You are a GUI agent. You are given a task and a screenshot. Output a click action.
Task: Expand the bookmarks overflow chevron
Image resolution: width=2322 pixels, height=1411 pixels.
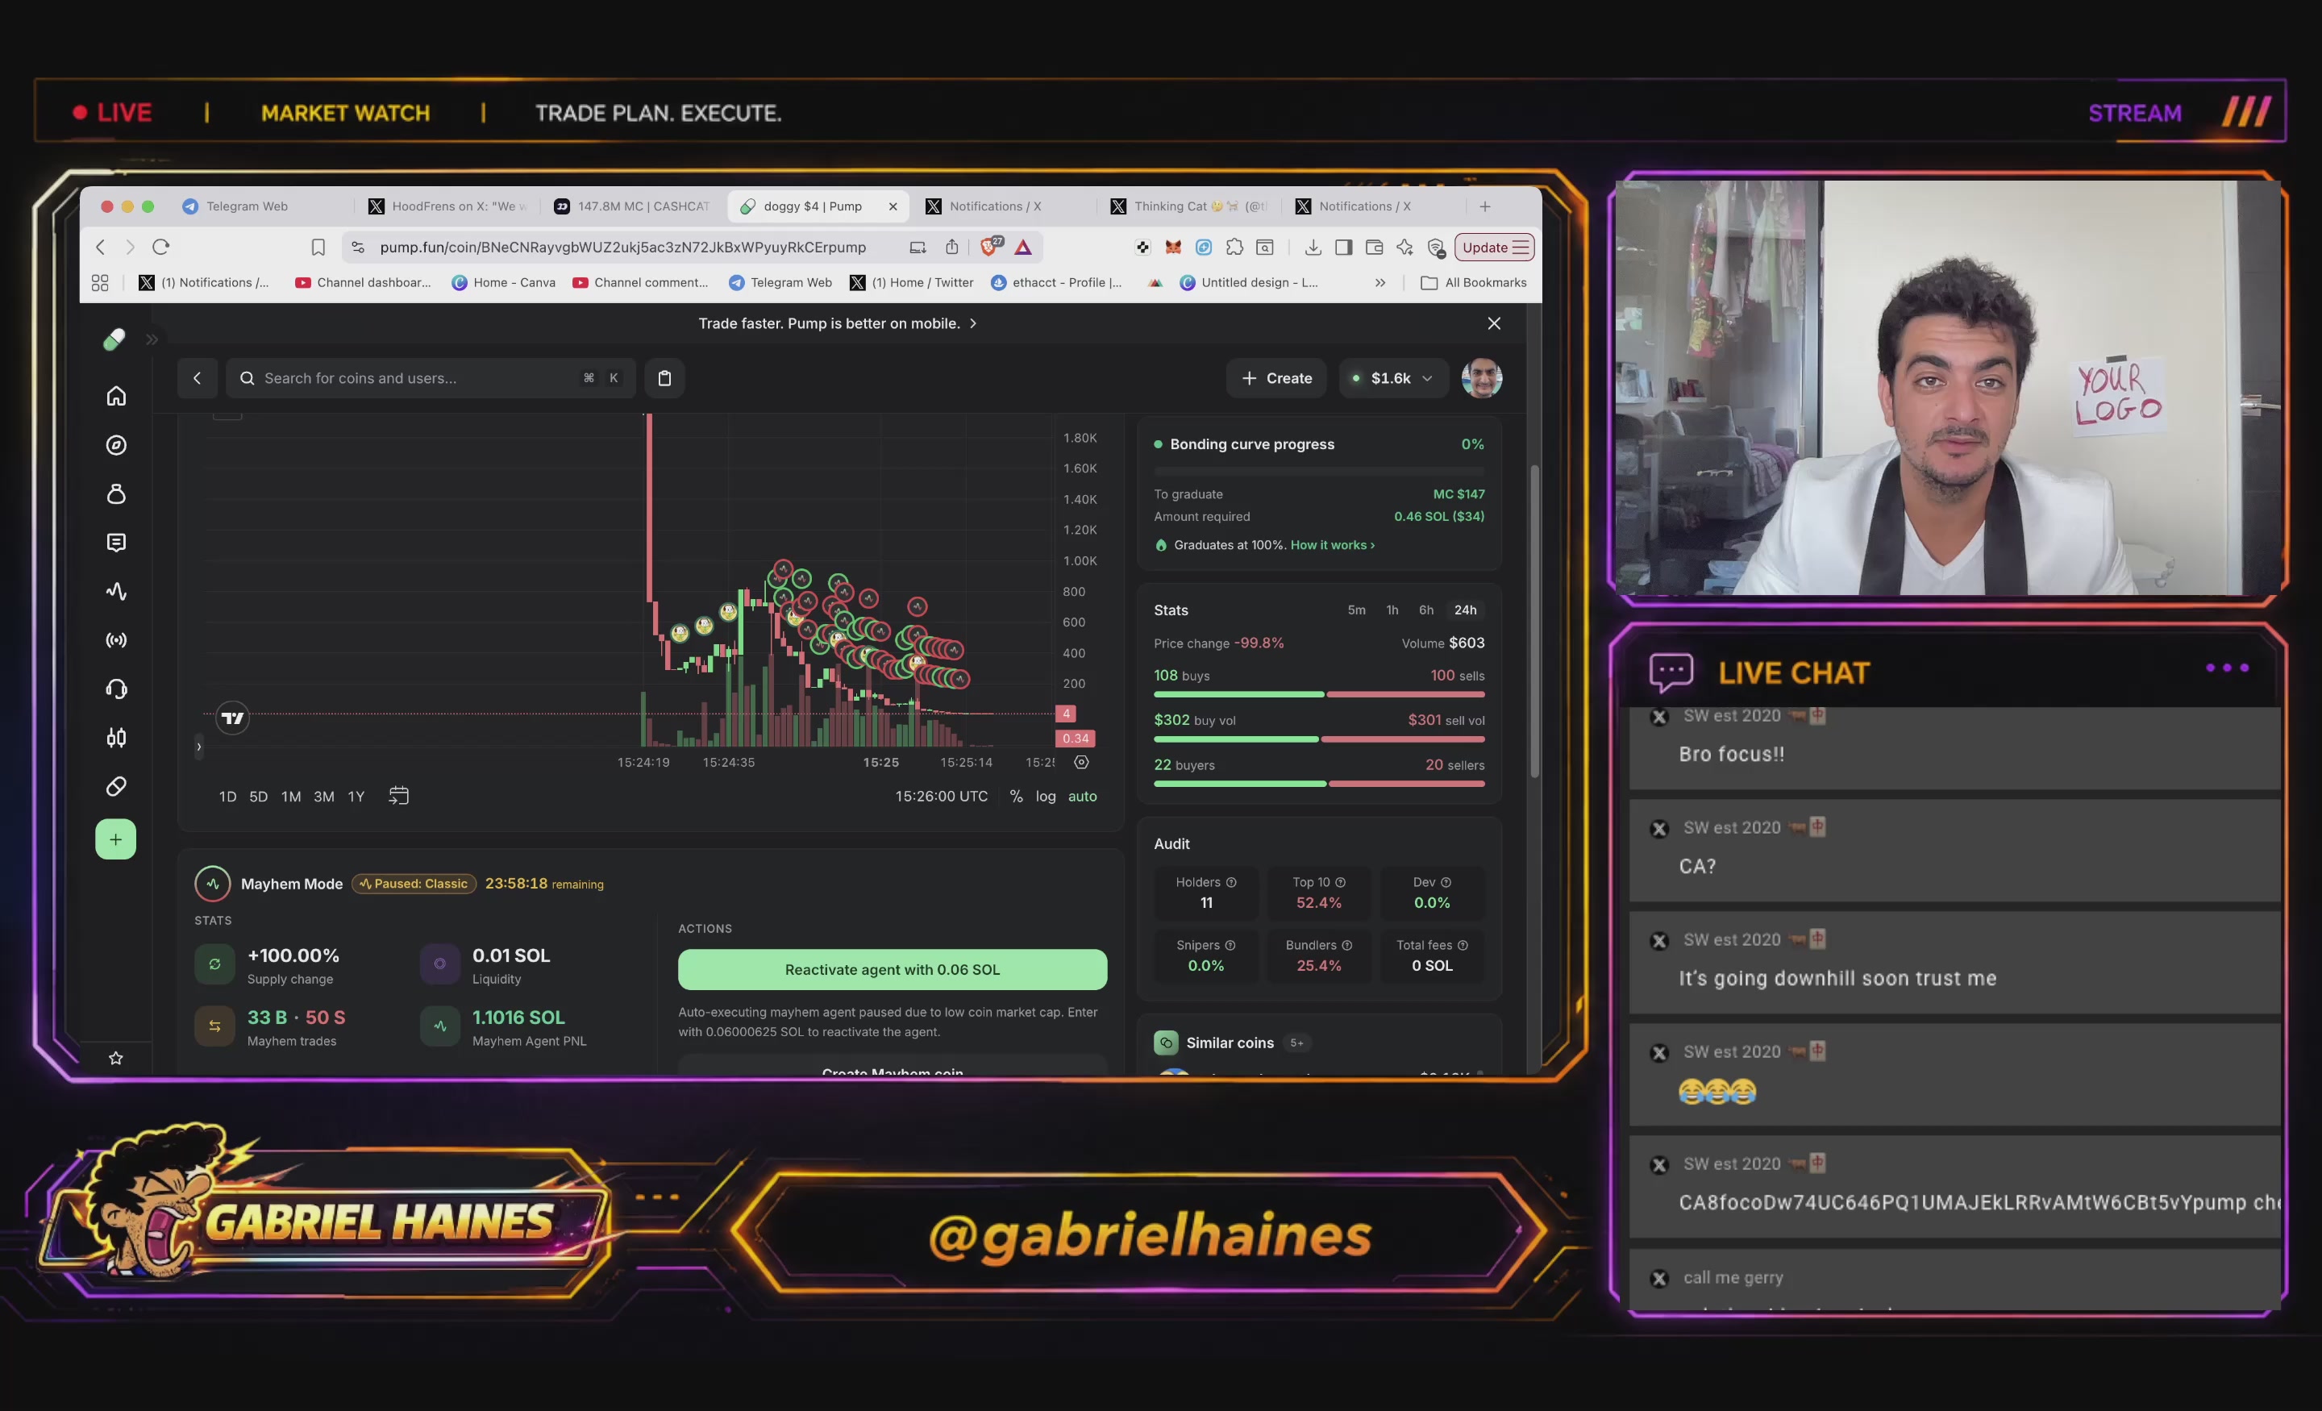[x=1380, y=283]
